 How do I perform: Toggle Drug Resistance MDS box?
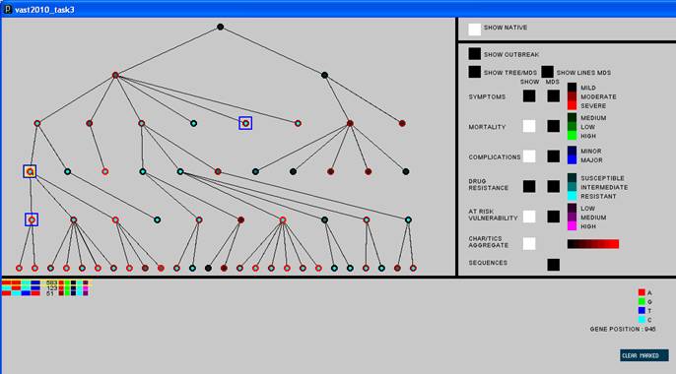pyautogui.click(x=554, y=186)
